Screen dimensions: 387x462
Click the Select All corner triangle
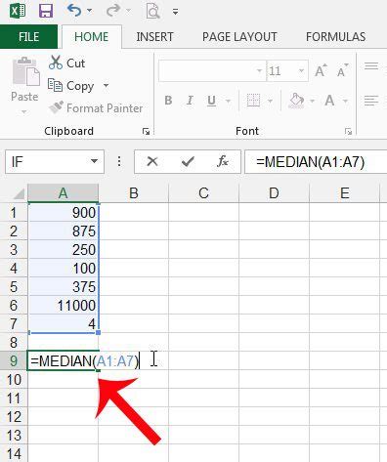(19, 193)
